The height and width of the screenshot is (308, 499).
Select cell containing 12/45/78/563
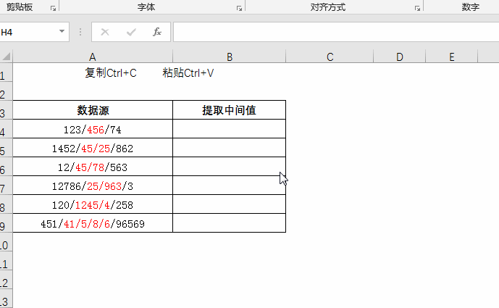93,166
